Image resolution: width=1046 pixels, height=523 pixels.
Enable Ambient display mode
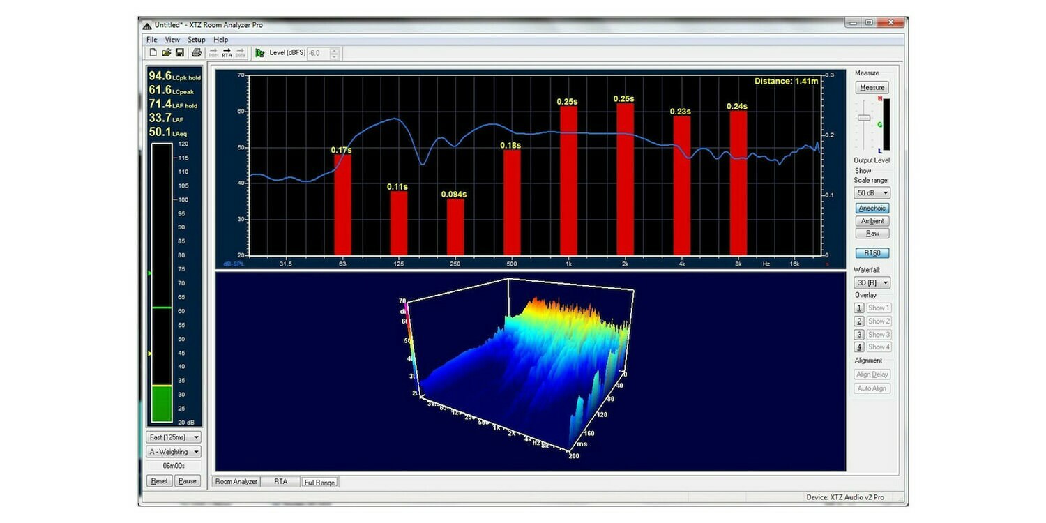coord(872,220)
